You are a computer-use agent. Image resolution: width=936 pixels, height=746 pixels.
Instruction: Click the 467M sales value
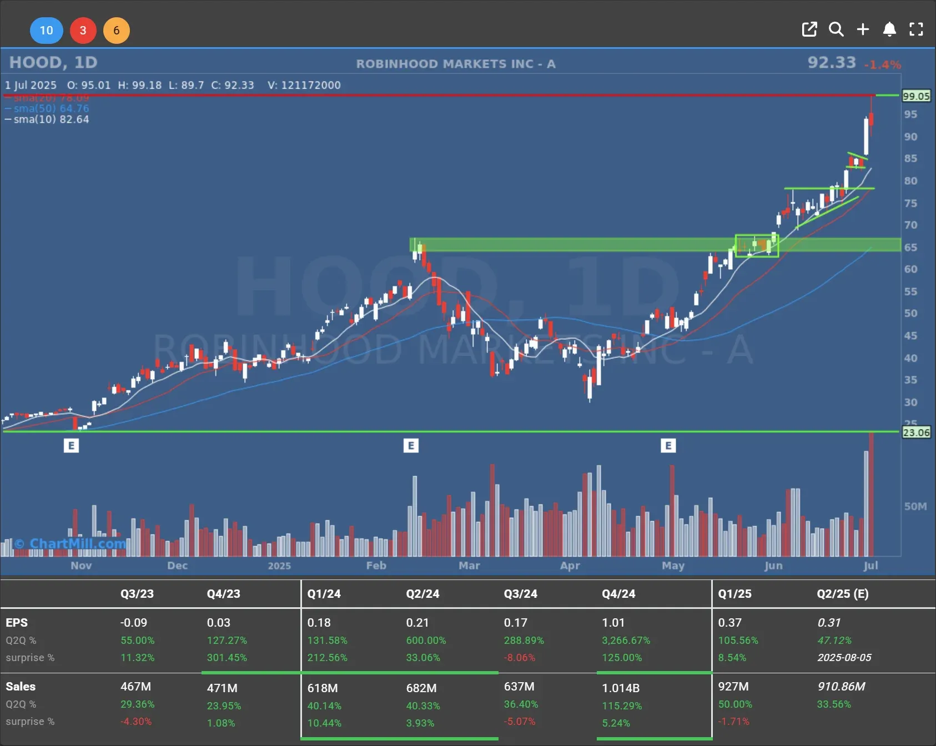[x=136, y=687]
